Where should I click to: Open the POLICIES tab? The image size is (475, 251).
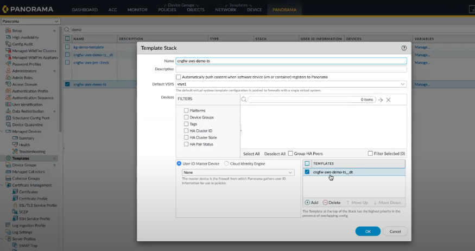167,10
